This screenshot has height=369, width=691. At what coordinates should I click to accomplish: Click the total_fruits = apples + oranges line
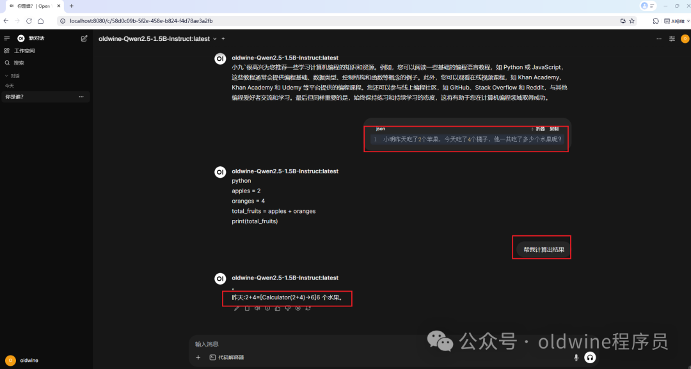coord(274,211)
